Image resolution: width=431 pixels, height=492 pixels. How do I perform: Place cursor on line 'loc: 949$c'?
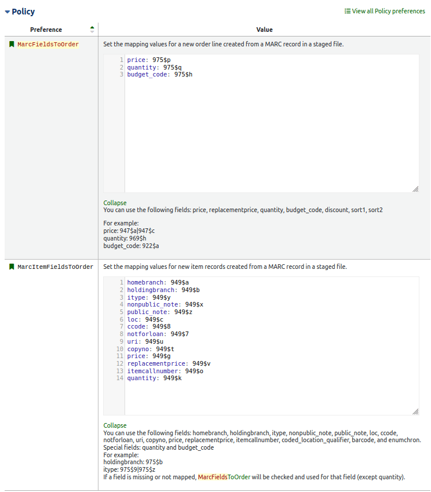pyautogui.click(x=145, y=319)
